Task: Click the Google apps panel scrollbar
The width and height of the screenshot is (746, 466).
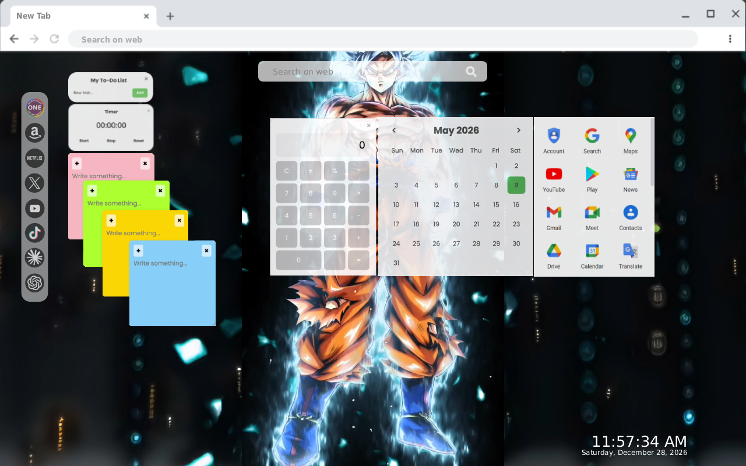Action: tap(652, 153)
